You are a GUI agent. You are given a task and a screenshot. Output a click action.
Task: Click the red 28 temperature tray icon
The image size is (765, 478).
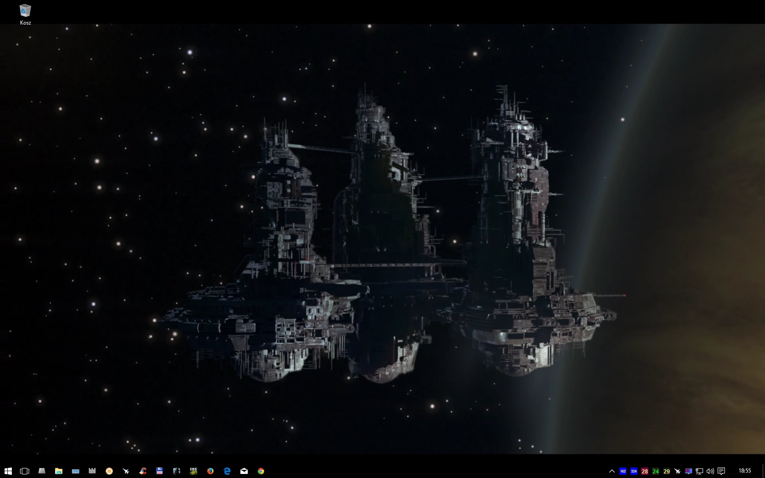coord(645,471)
